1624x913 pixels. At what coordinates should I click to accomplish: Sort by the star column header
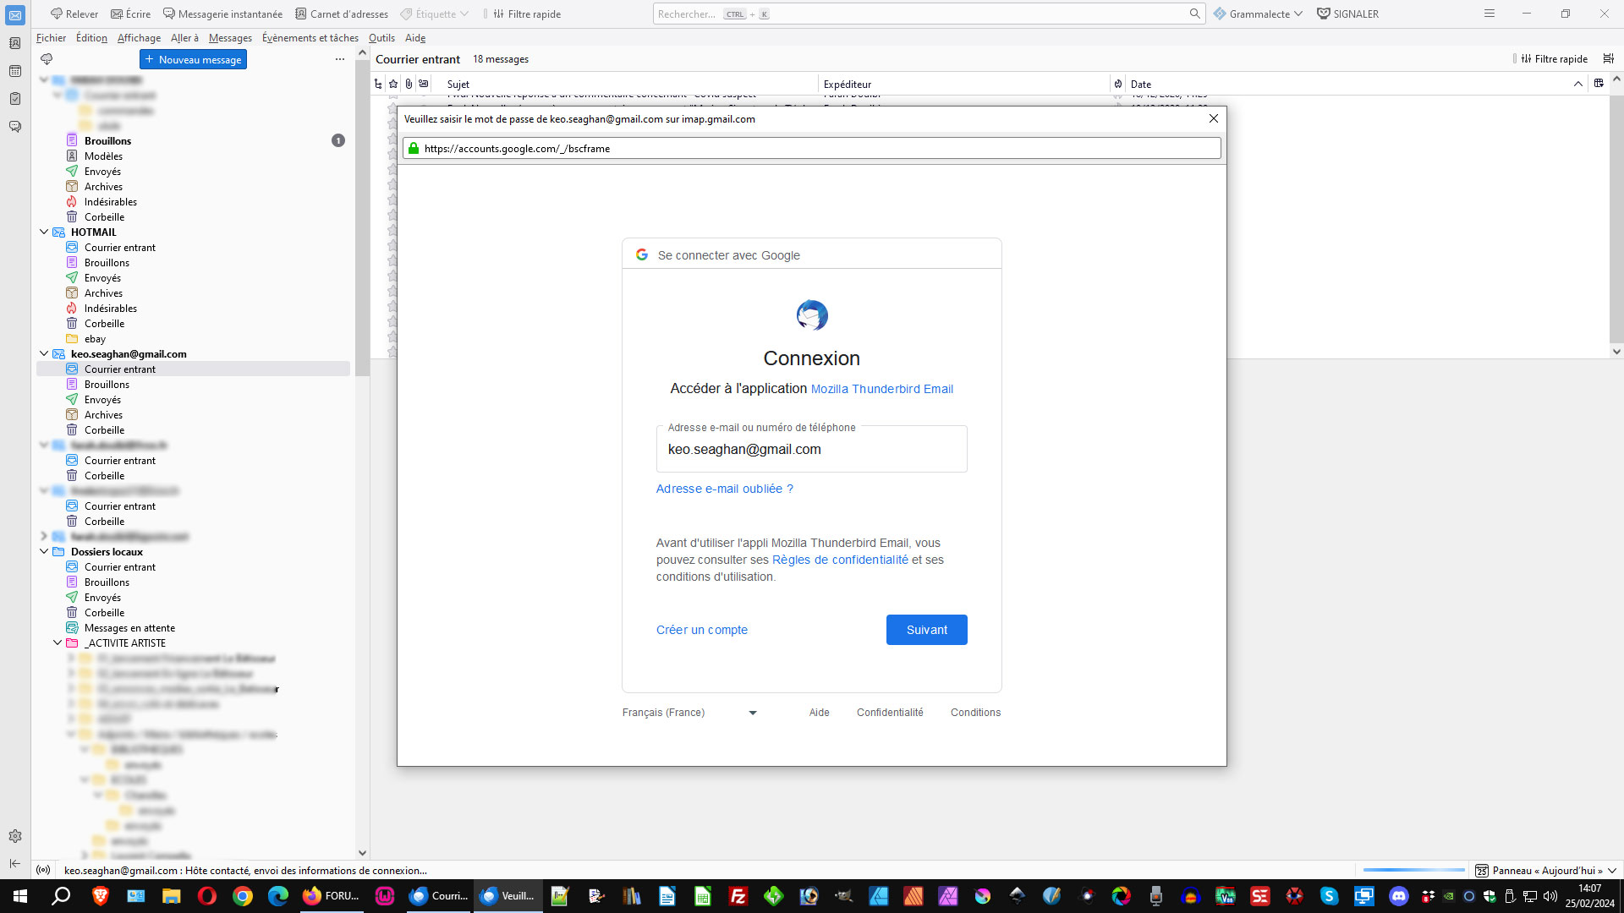point(393,84)
